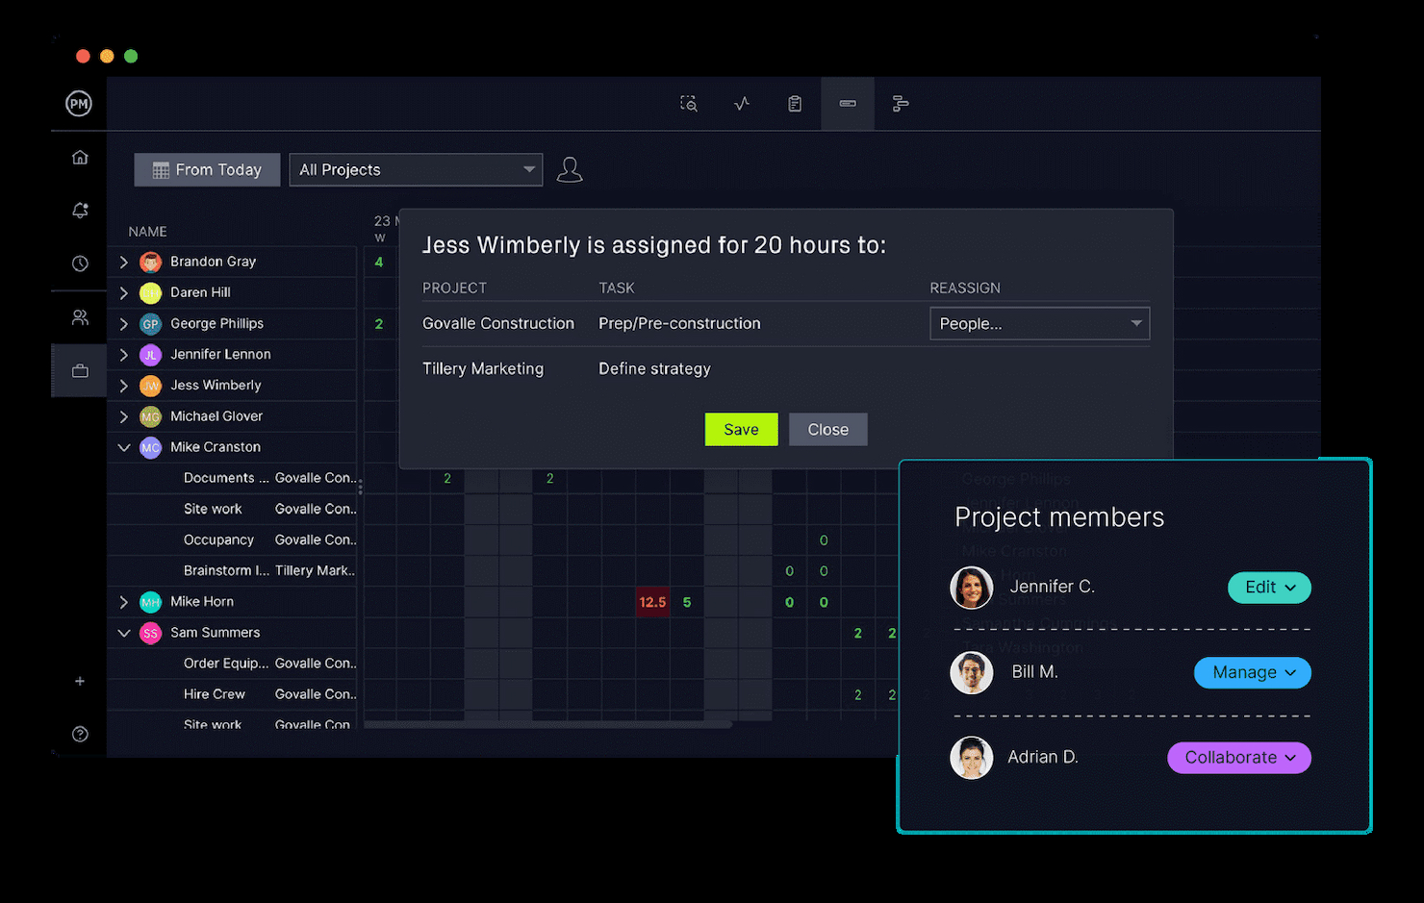Viewport: 1424px width, 903px height.
Task: Open the notifications bell icon
Action: click(x=80, y=210)
